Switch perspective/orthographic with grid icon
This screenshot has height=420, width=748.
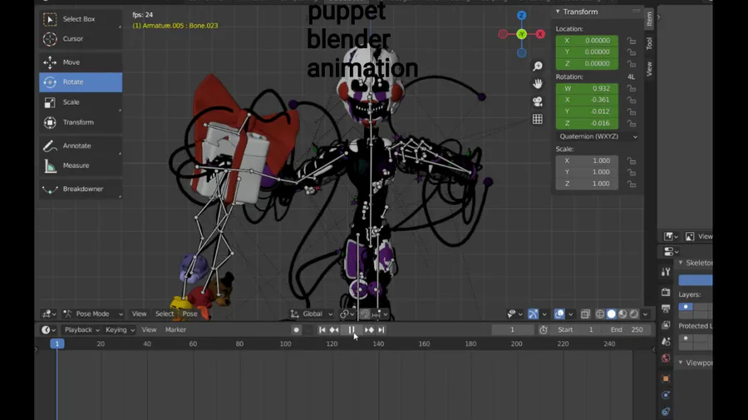(x=538, y=119)
